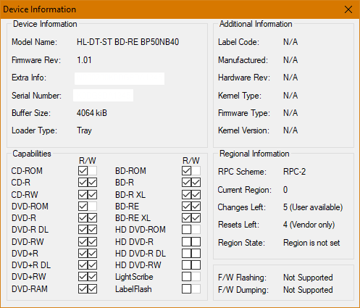Screen dimensions: 360x308
Task: Toggle LabelFlash checkbox
Action: (186, 289)
